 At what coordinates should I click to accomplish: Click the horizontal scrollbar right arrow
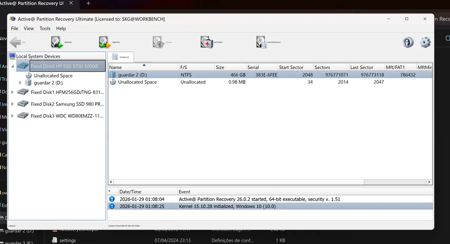[429, 182]
